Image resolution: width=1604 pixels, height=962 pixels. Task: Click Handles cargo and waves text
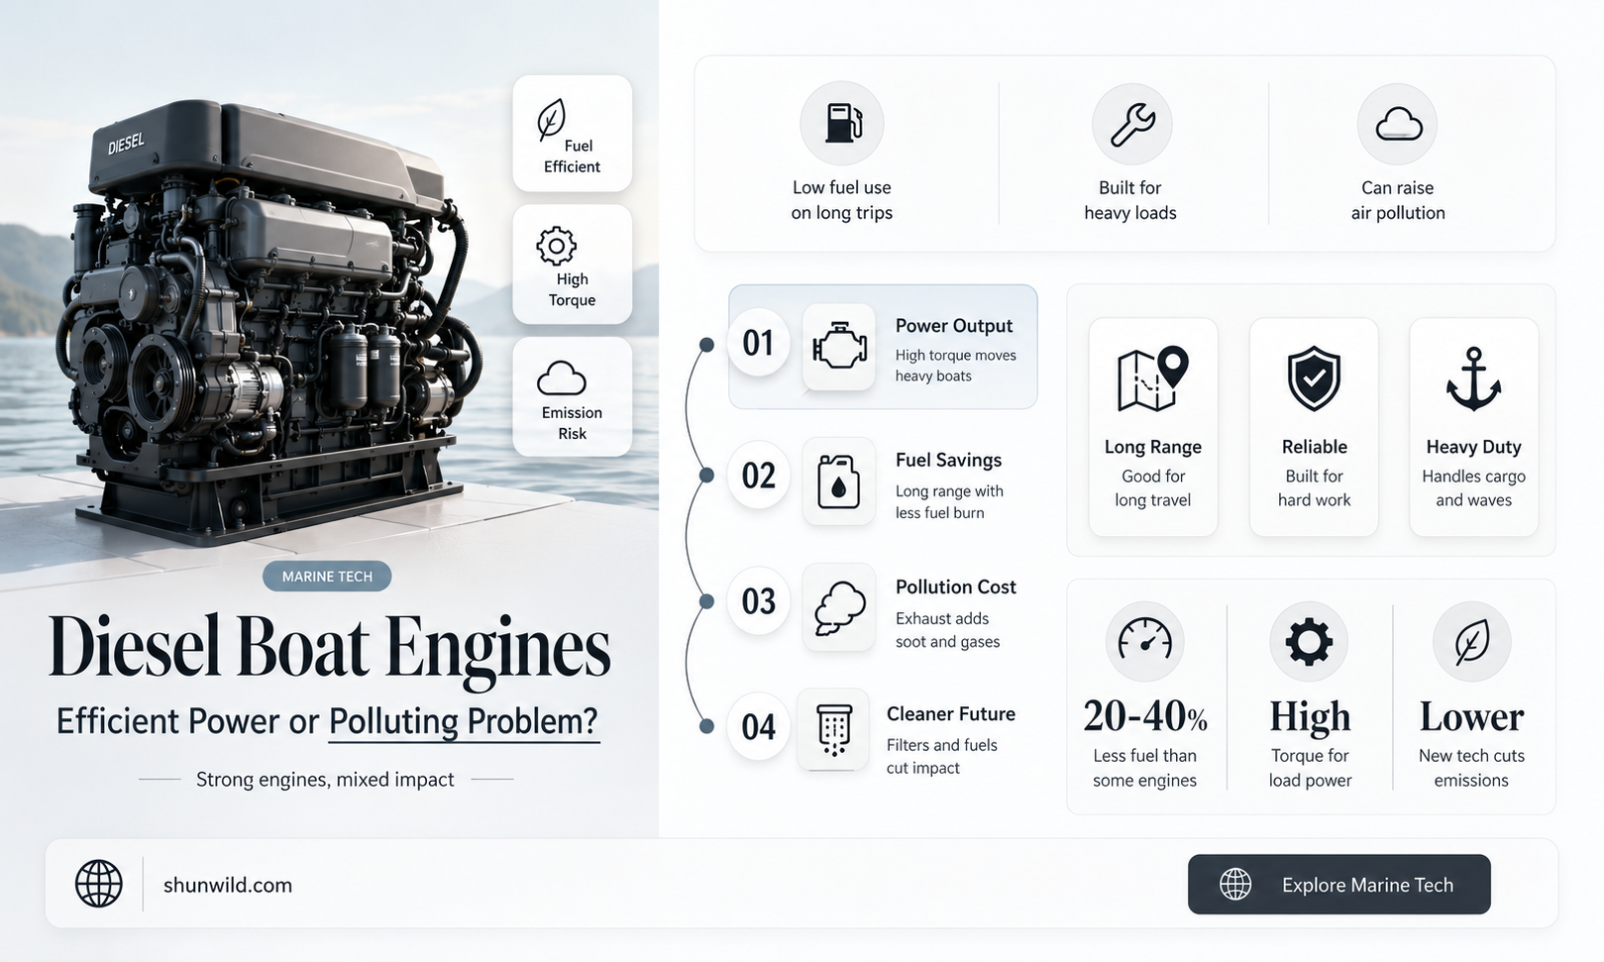(x=1474, y=488)
